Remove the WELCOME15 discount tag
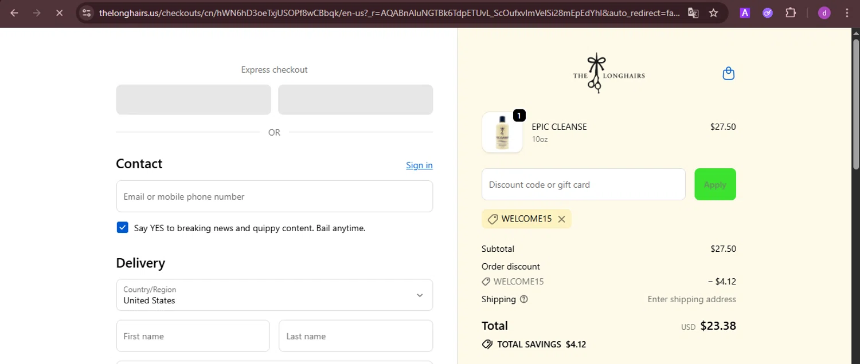Screen dimensions: 860x364 (561, 219)
